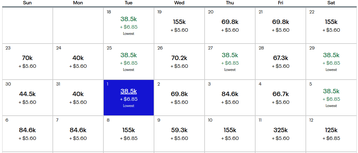Viewport: 358px width, 153px height.
Task: Choose Monday the 31st at 40k
Action: coord(78,98)
